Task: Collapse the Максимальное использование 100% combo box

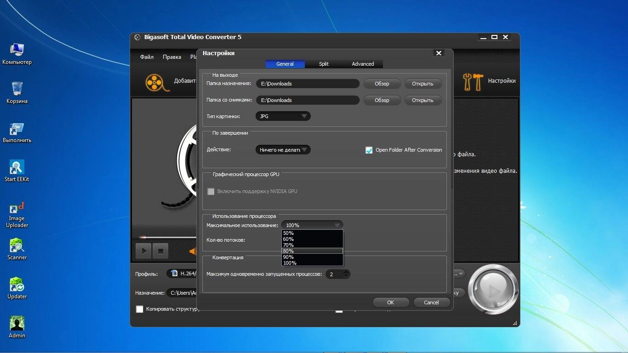Action: tap(312, 225)
